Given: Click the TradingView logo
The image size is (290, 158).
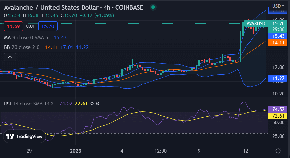Looking at the screenshot, I should click(24, 136).
